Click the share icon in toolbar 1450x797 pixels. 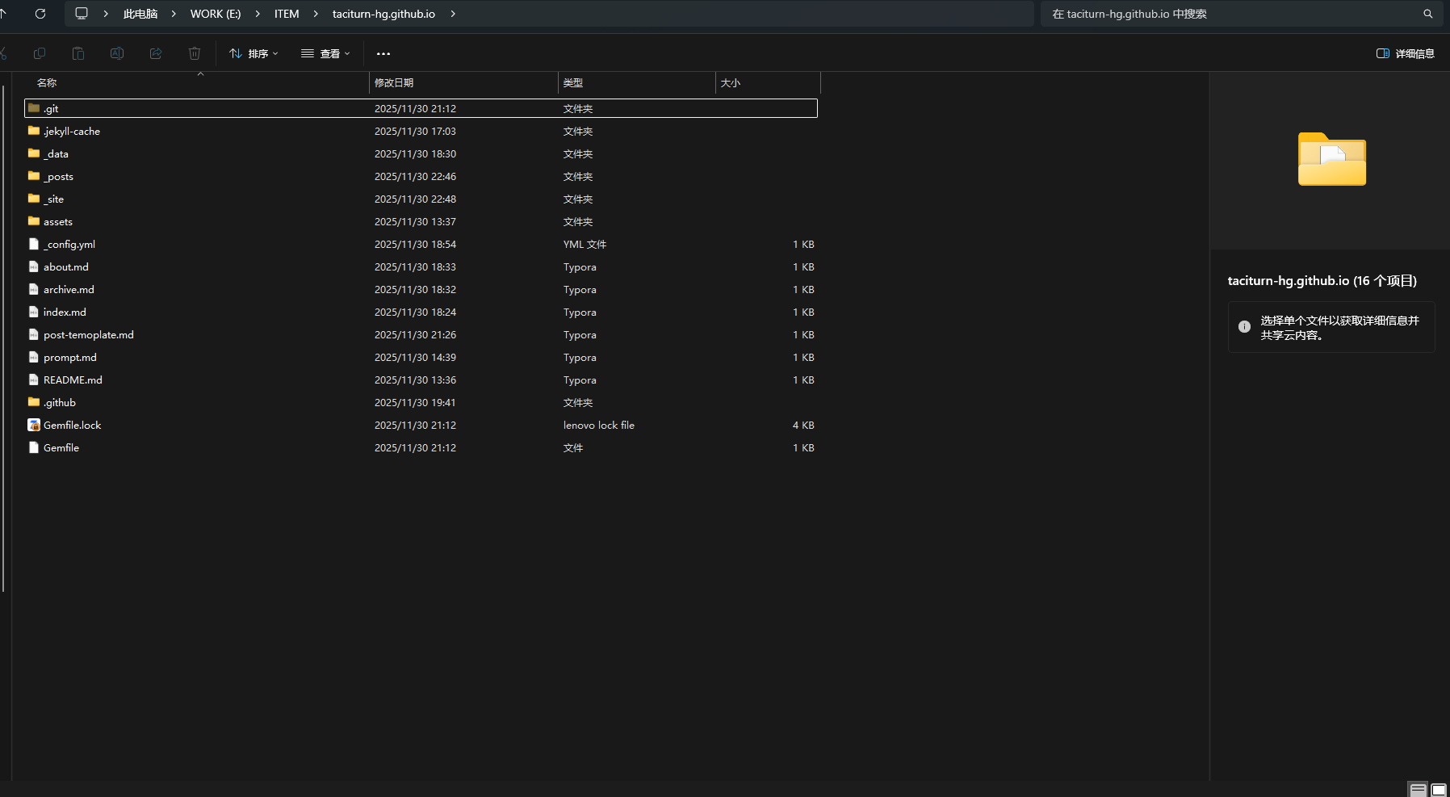point(156,53)
